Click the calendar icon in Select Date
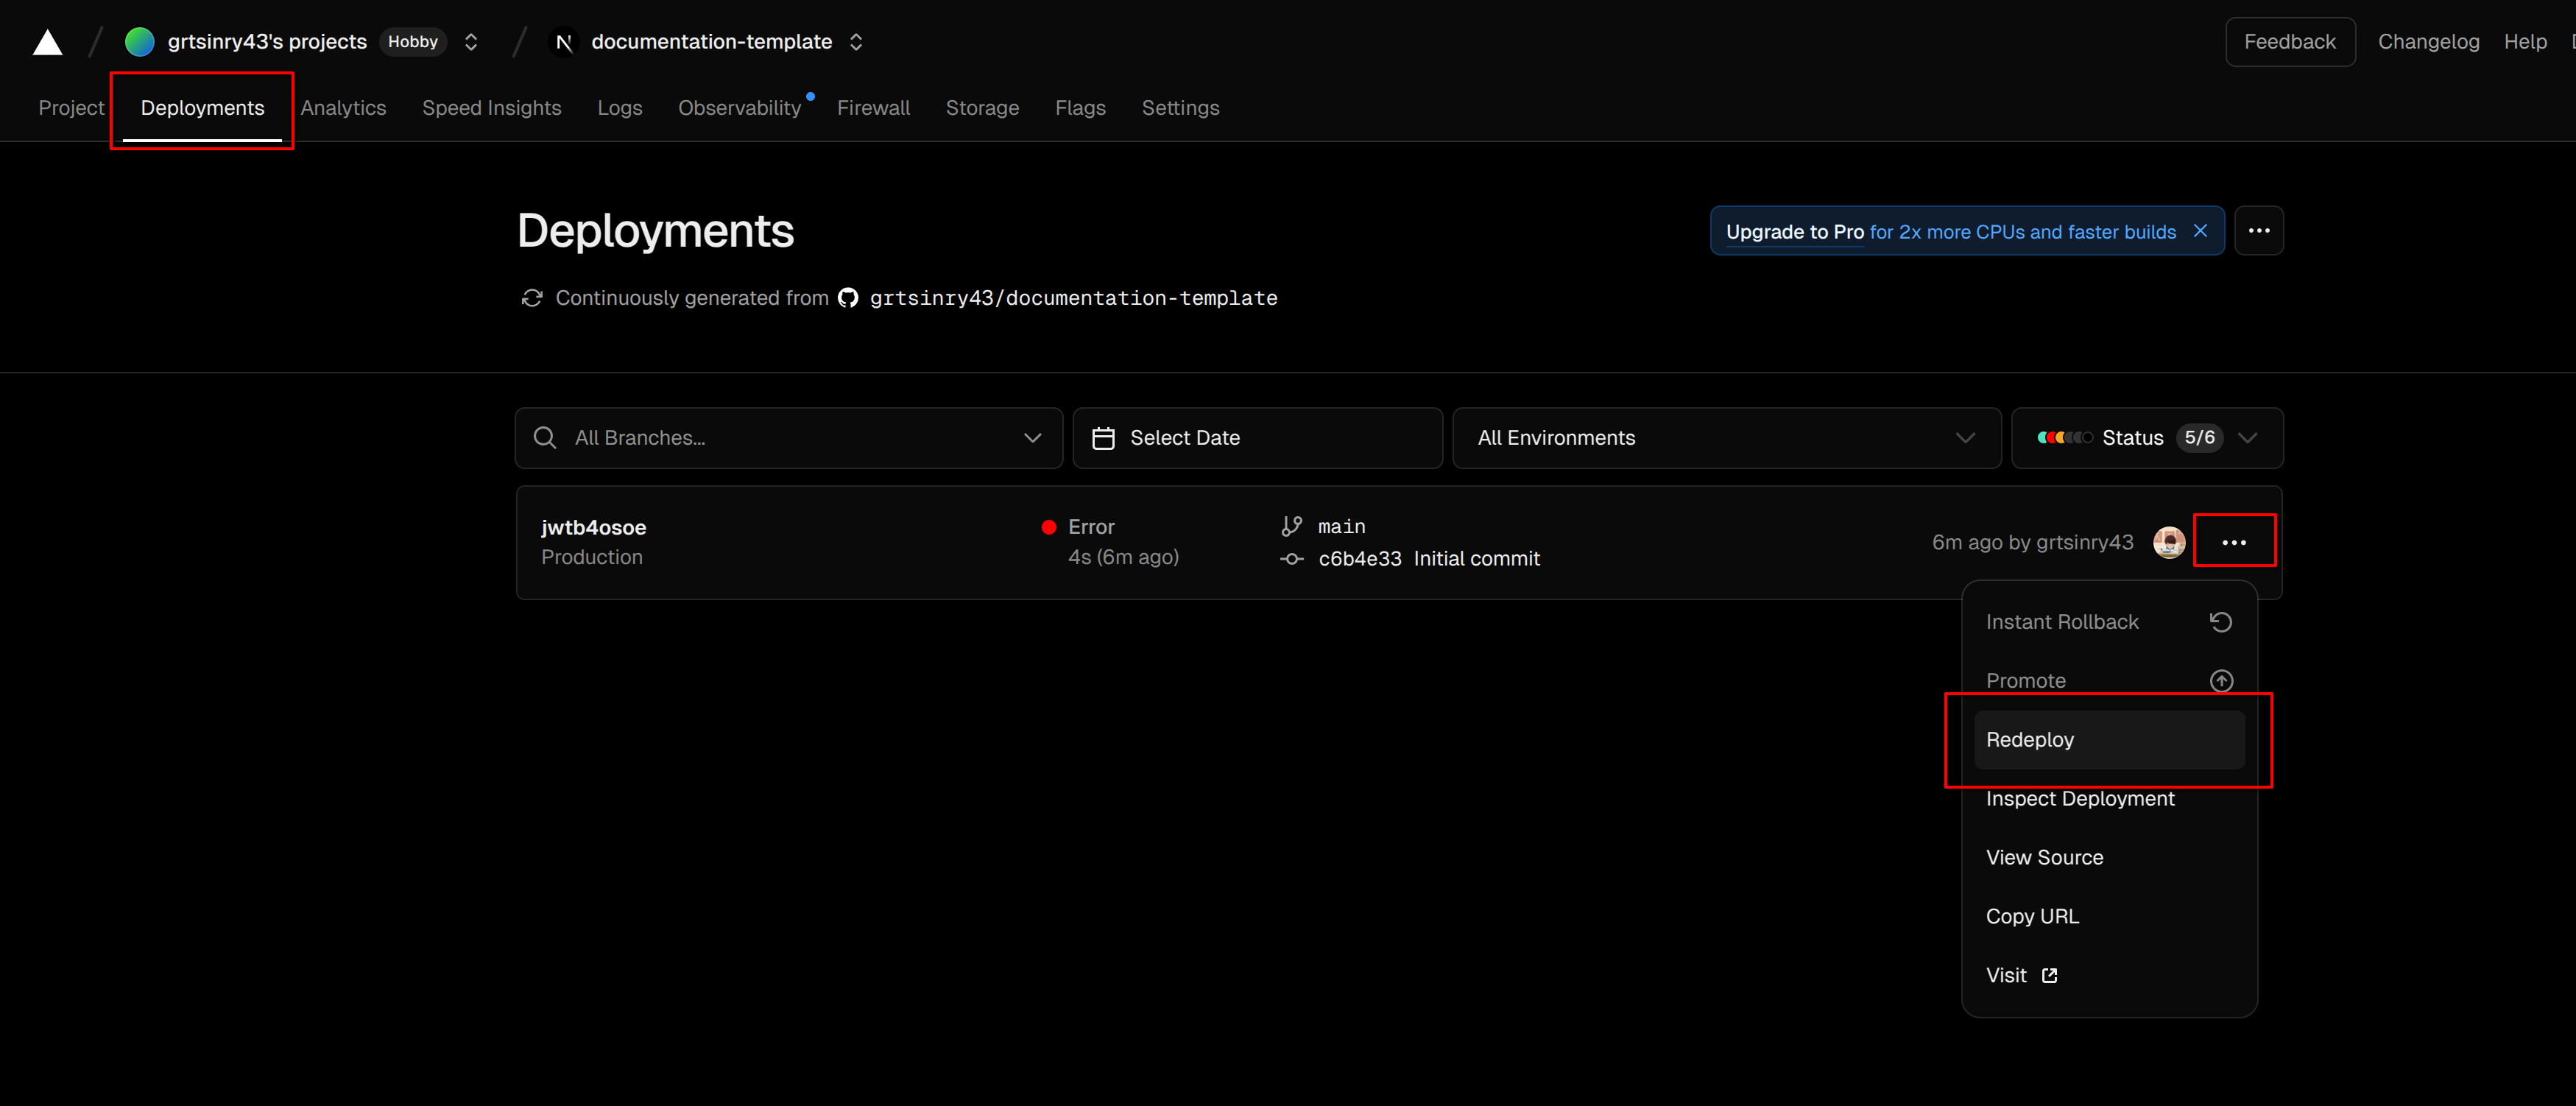 click(1103, 438)
